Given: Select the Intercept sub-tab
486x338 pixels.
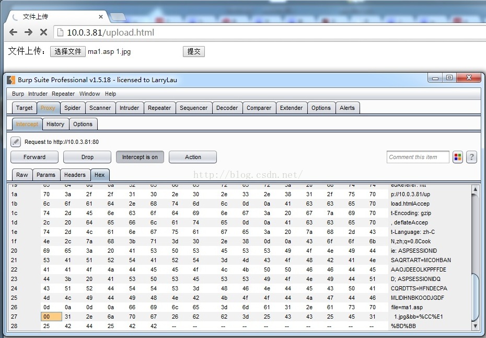Looking at the screenshot, I should pyautogui.click(x=27, y=124).
